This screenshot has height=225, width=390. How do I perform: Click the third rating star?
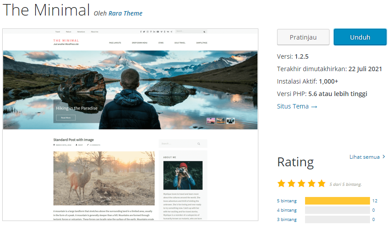302,184
